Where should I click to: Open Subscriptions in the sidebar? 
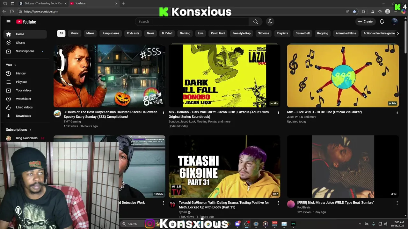tap(25, 51)
